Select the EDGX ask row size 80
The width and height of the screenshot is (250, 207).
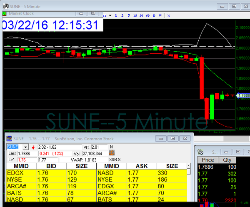coord(142,186)
